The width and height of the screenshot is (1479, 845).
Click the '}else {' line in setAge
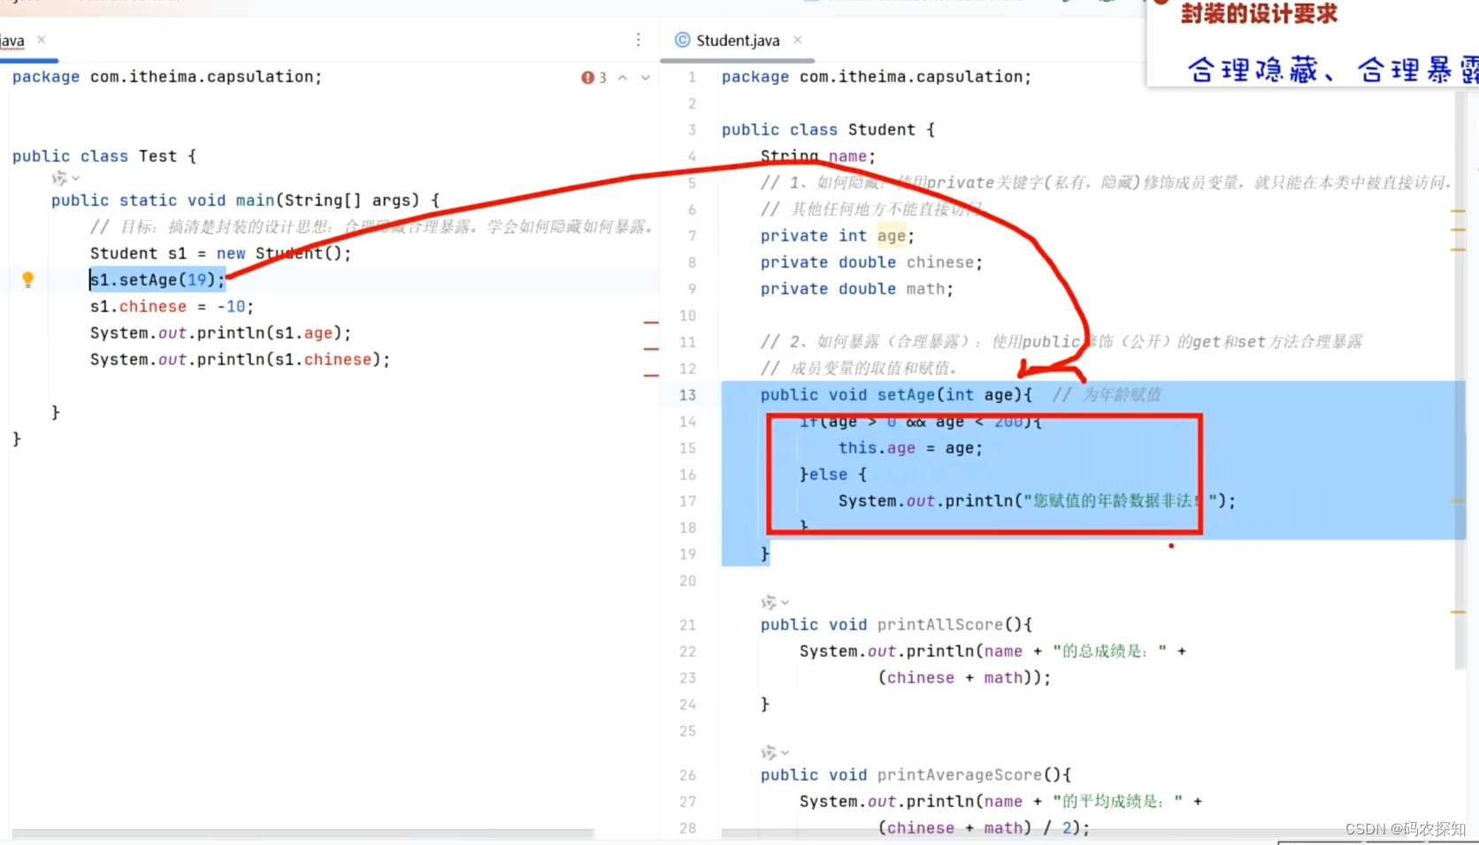click(833, 475)
